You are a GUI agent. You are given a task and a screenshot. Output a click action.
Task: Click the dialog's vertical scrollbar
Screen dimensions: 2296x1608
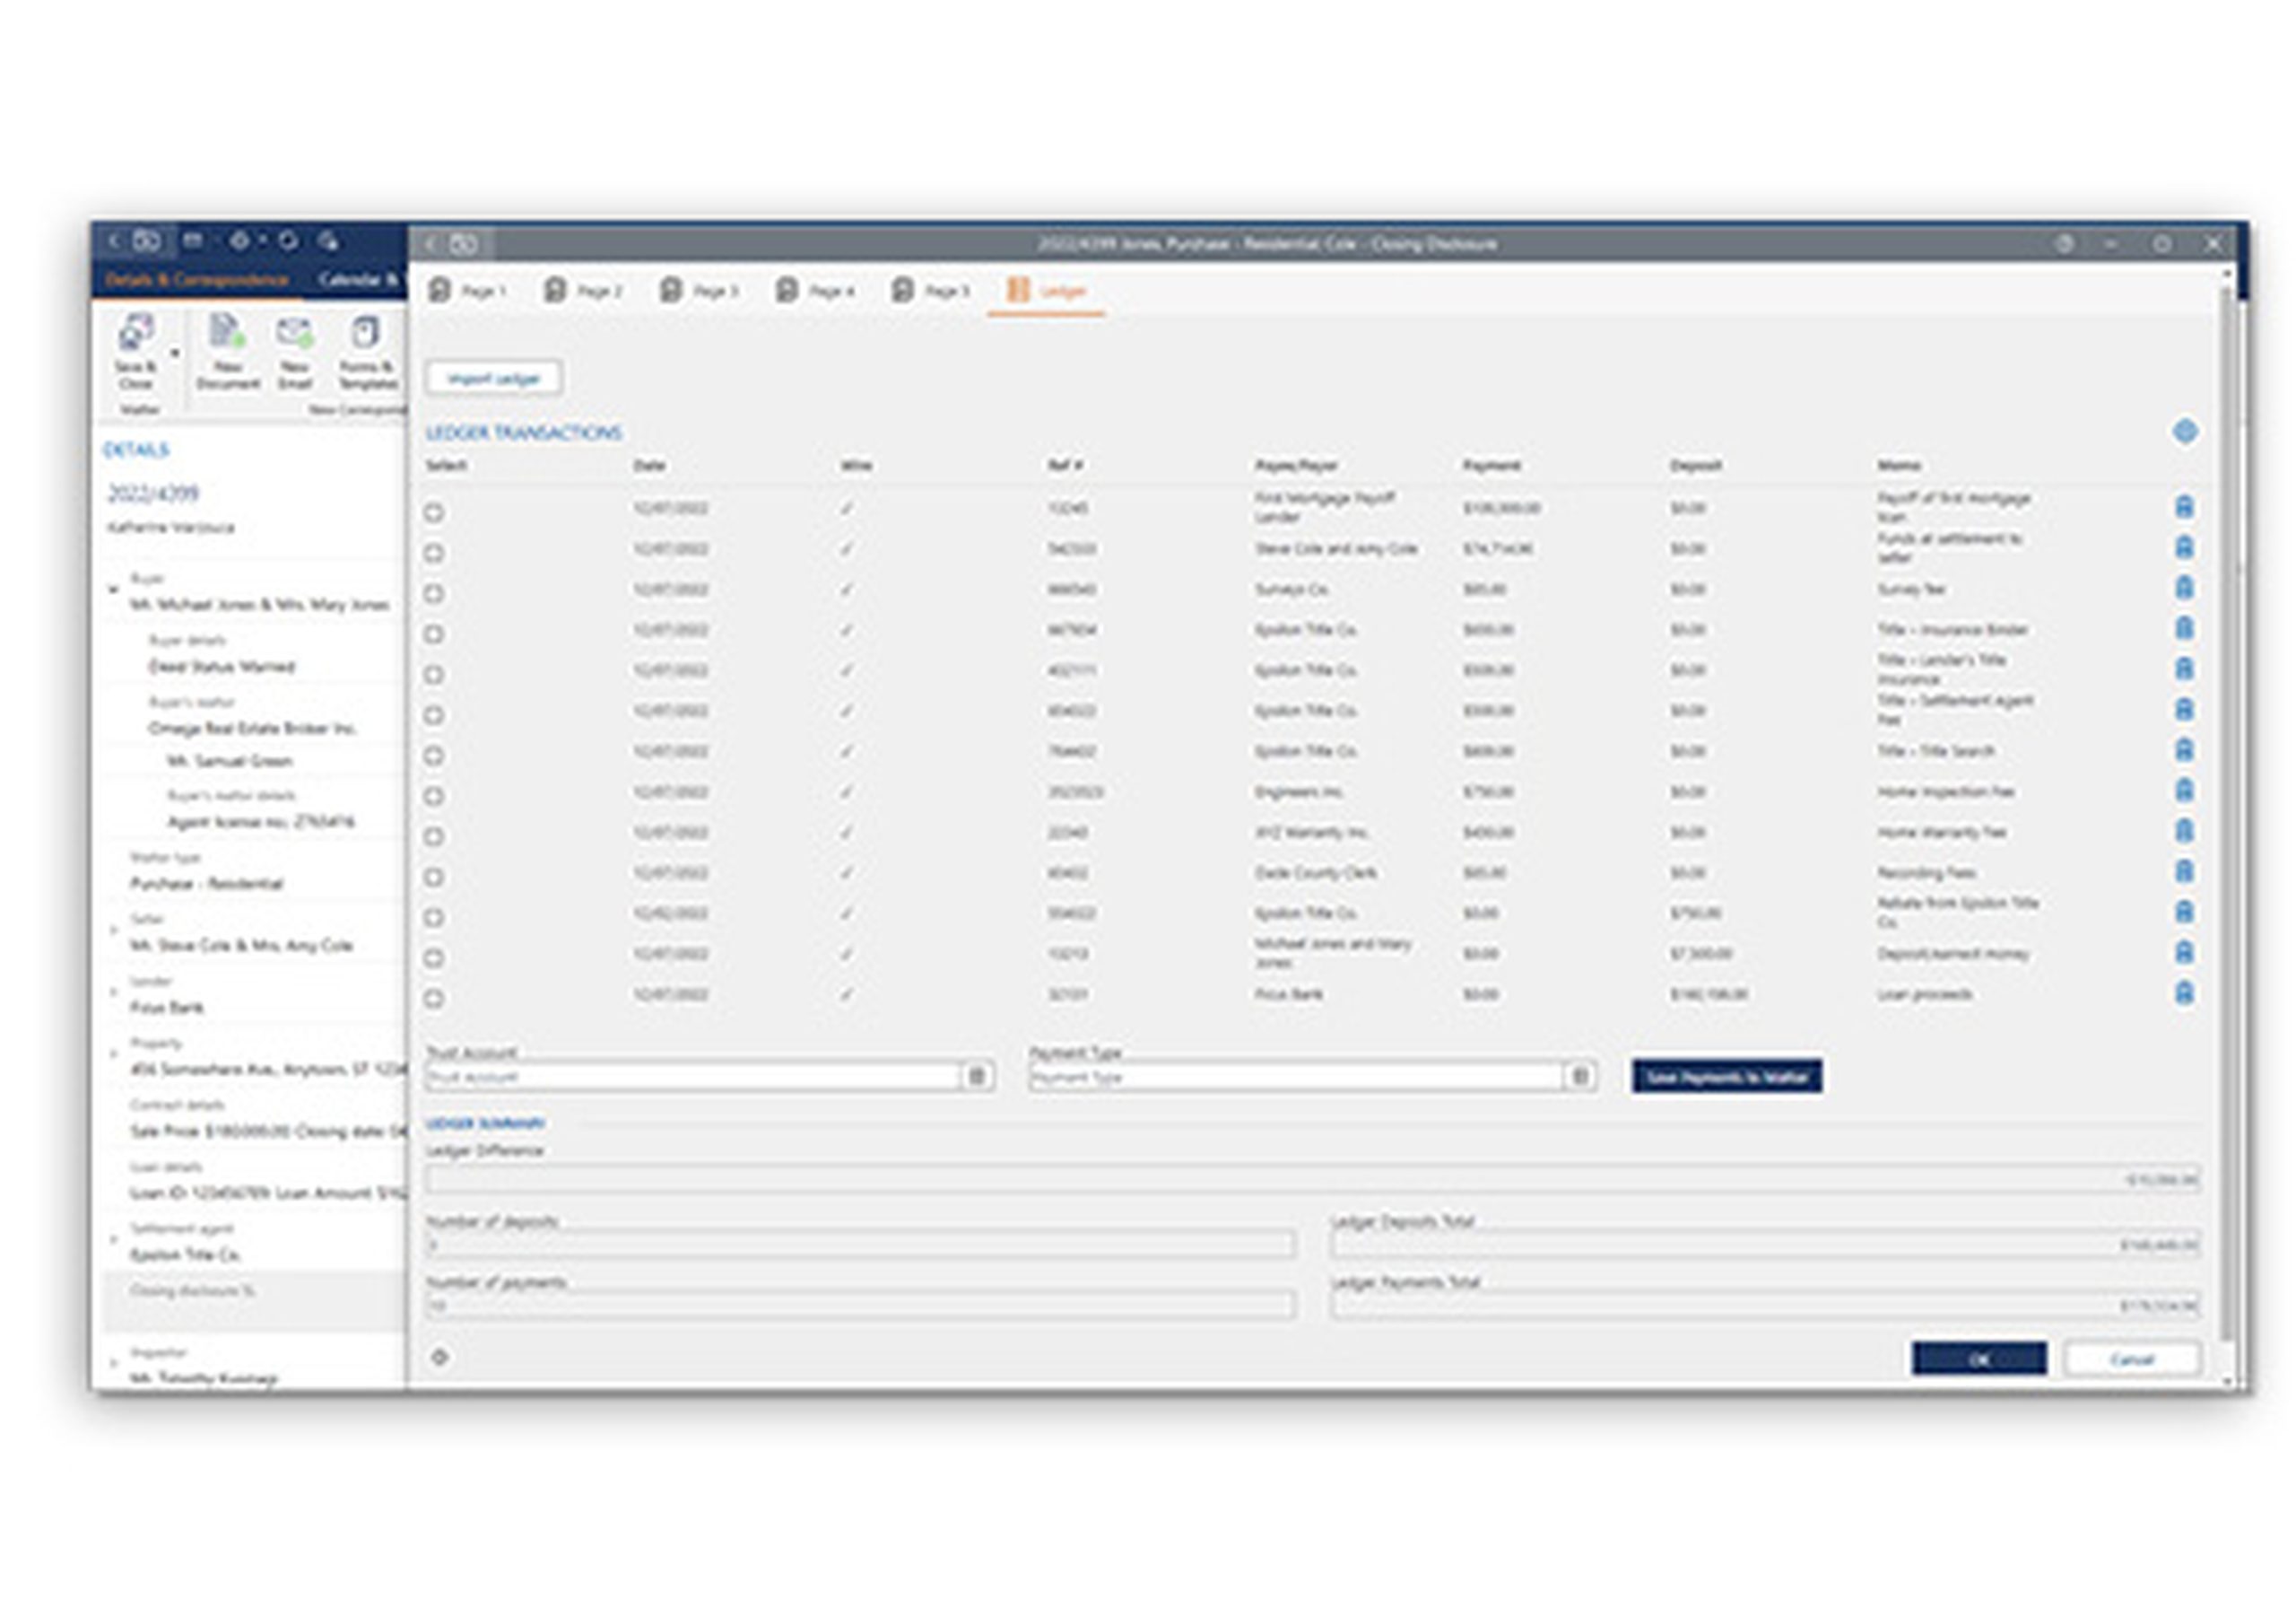(x=2226, y=800)
